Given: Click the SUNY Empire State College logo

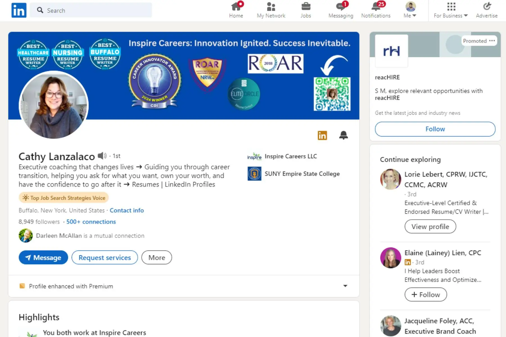Looking at the screenshot, I should tap(254, 174).
